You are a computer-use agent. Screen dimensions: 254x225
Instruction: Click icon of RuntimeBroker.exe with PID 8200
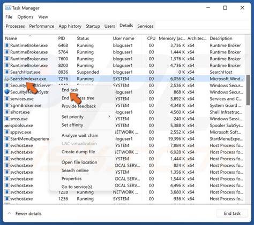point(7,65)
